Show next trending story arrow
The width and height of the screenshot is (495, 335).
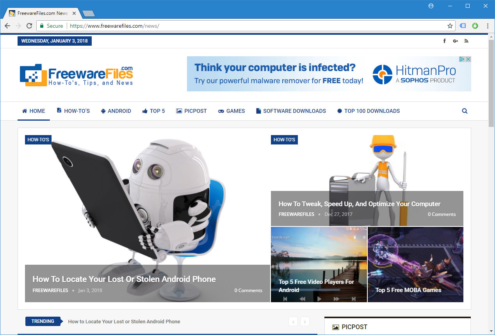coord(305,322)
